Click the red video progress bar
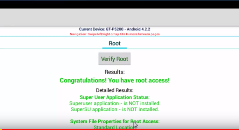Screen dimensions: 239x130 pos(120,130)
